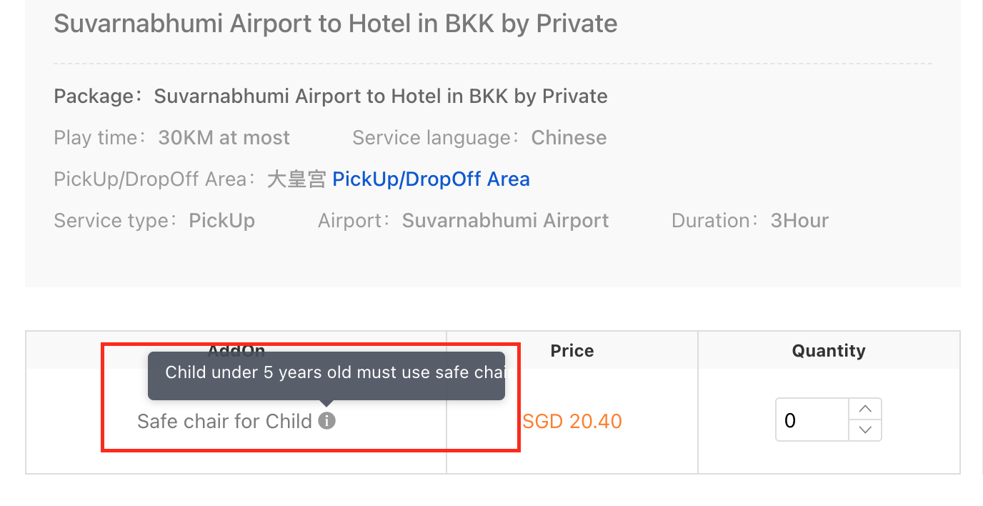Click the child safe chair tooltip
The width and height of the screenshot is (983, 506).
pos(326,373)
